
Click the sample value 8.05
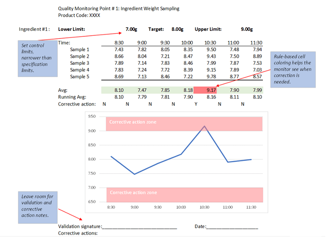tap(165, 49)
